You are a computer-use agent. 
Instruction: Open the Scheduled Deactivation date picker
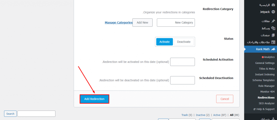point(183,80)
